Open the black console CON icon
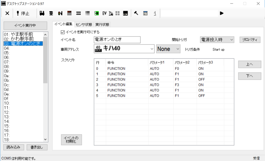This screenshot has width=265, height=161. pyautogui.click(x=125, y=13)
